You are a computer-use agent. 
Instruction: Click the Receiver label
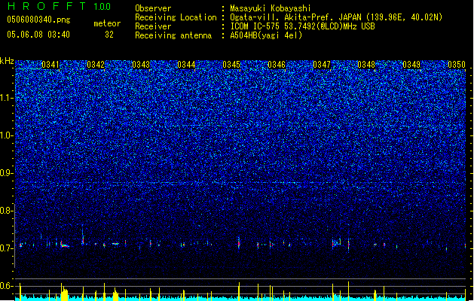tap(153, 26)
